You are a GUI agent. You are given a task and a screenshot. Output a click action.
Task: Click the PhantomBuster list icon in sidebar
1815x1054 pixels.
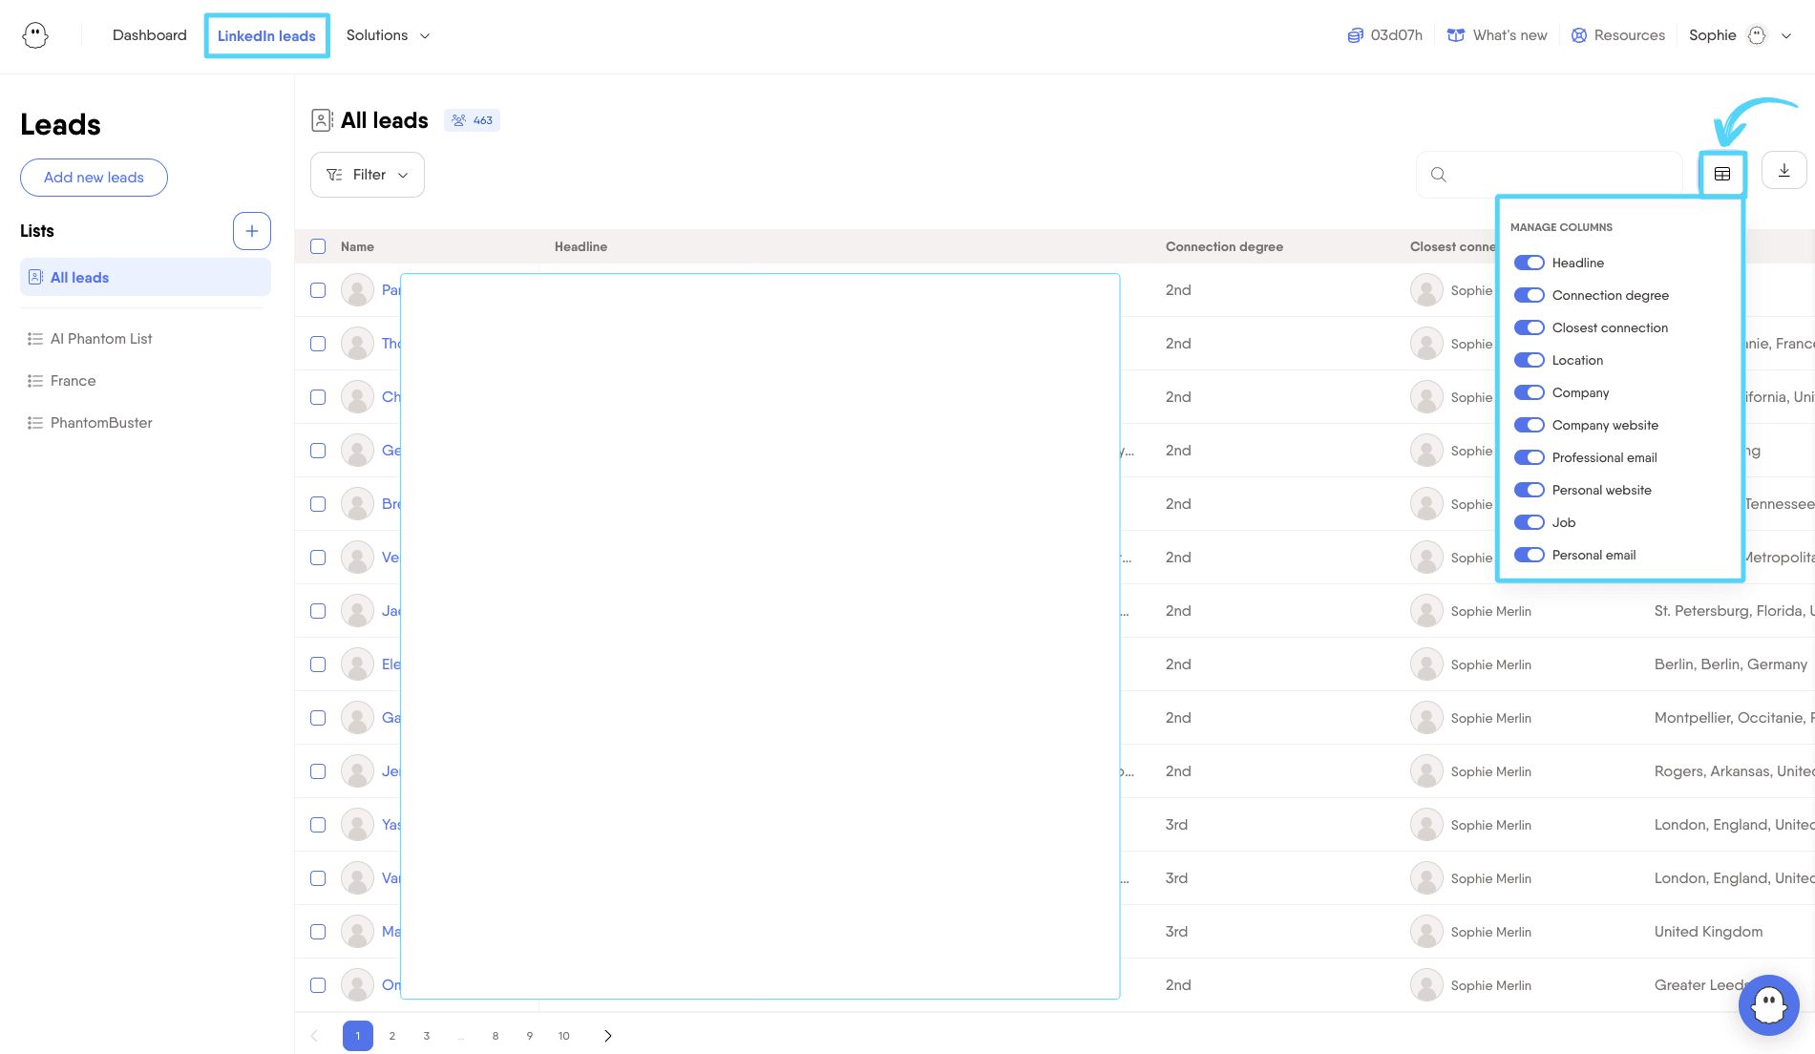[35, 423]
